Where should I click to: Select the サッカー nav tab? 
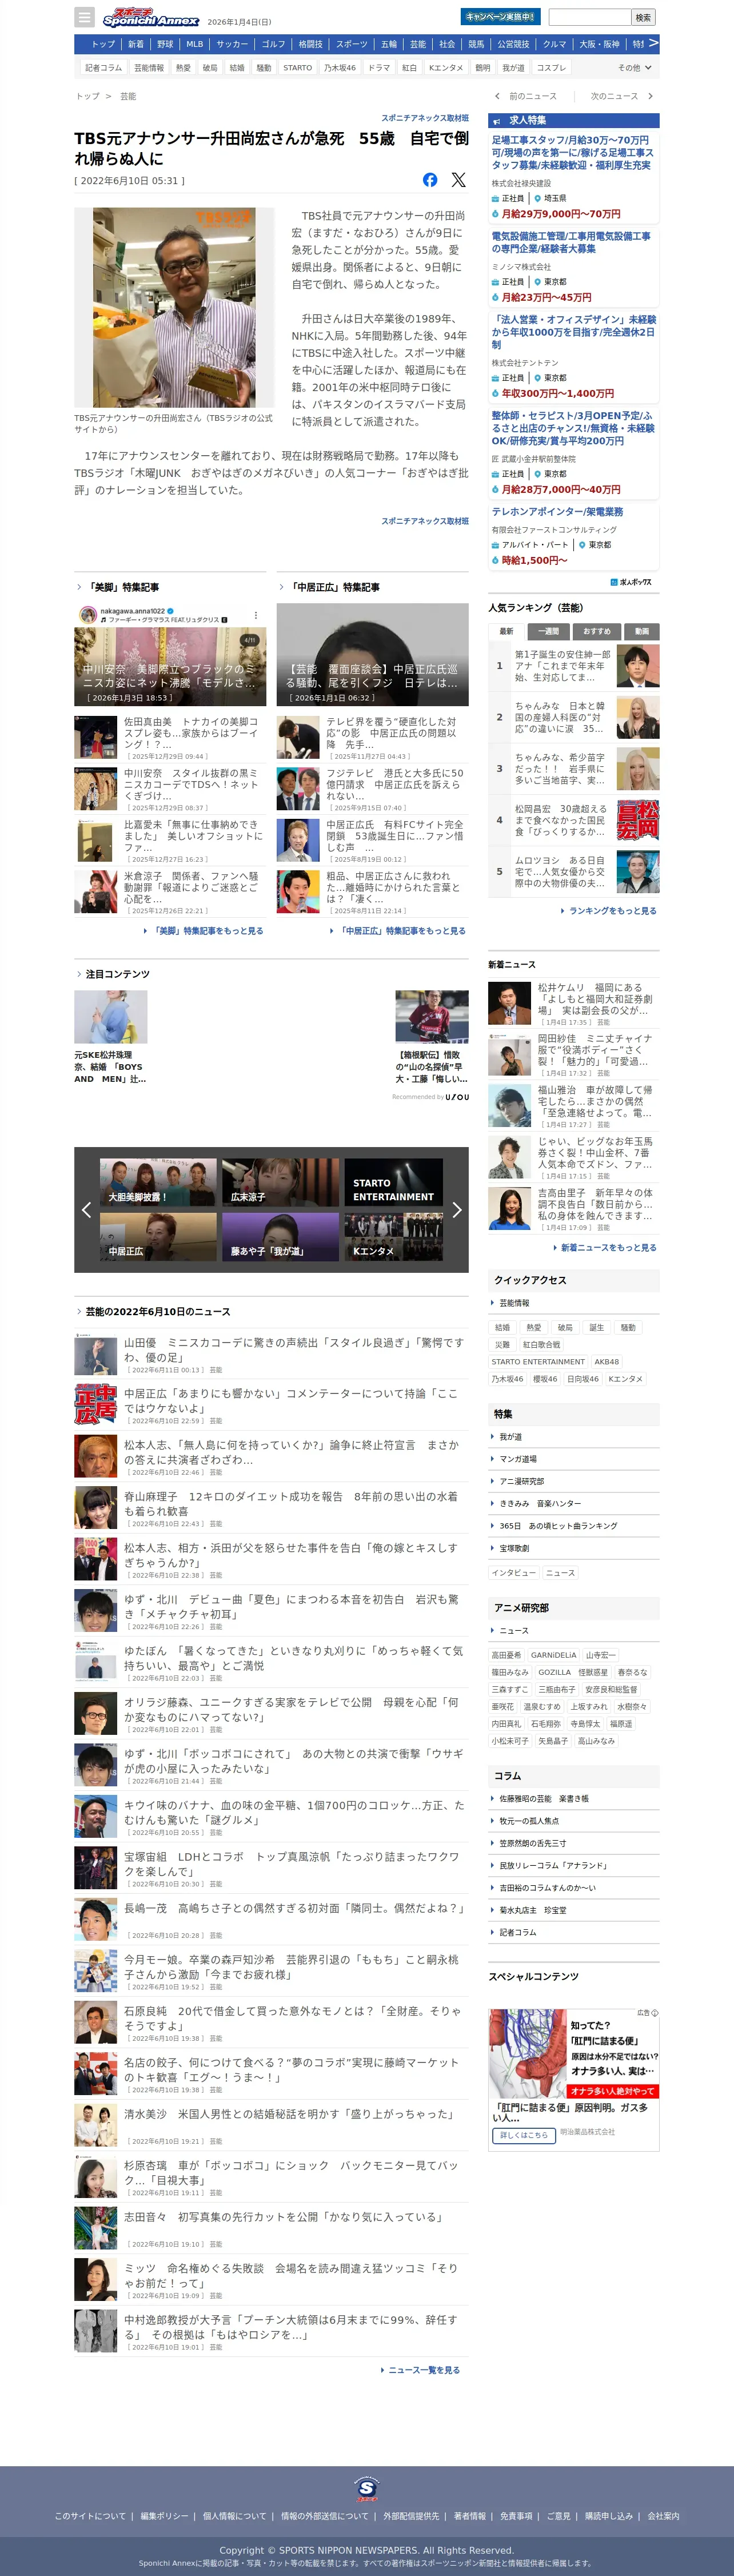(x=232, y=44)
